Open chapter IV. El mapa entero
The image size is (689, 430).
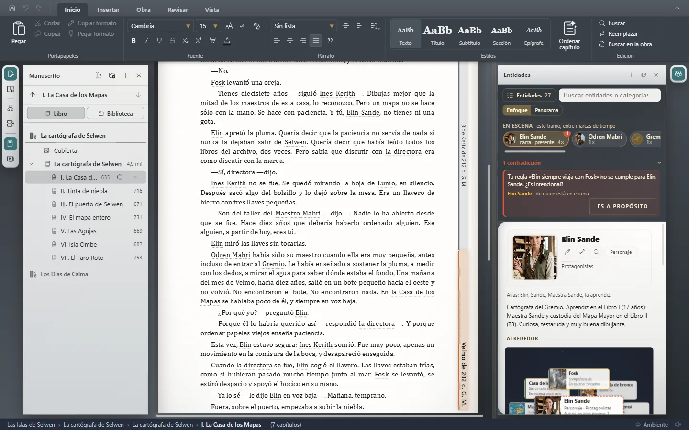pyautogui.click(x=86, y=217)
